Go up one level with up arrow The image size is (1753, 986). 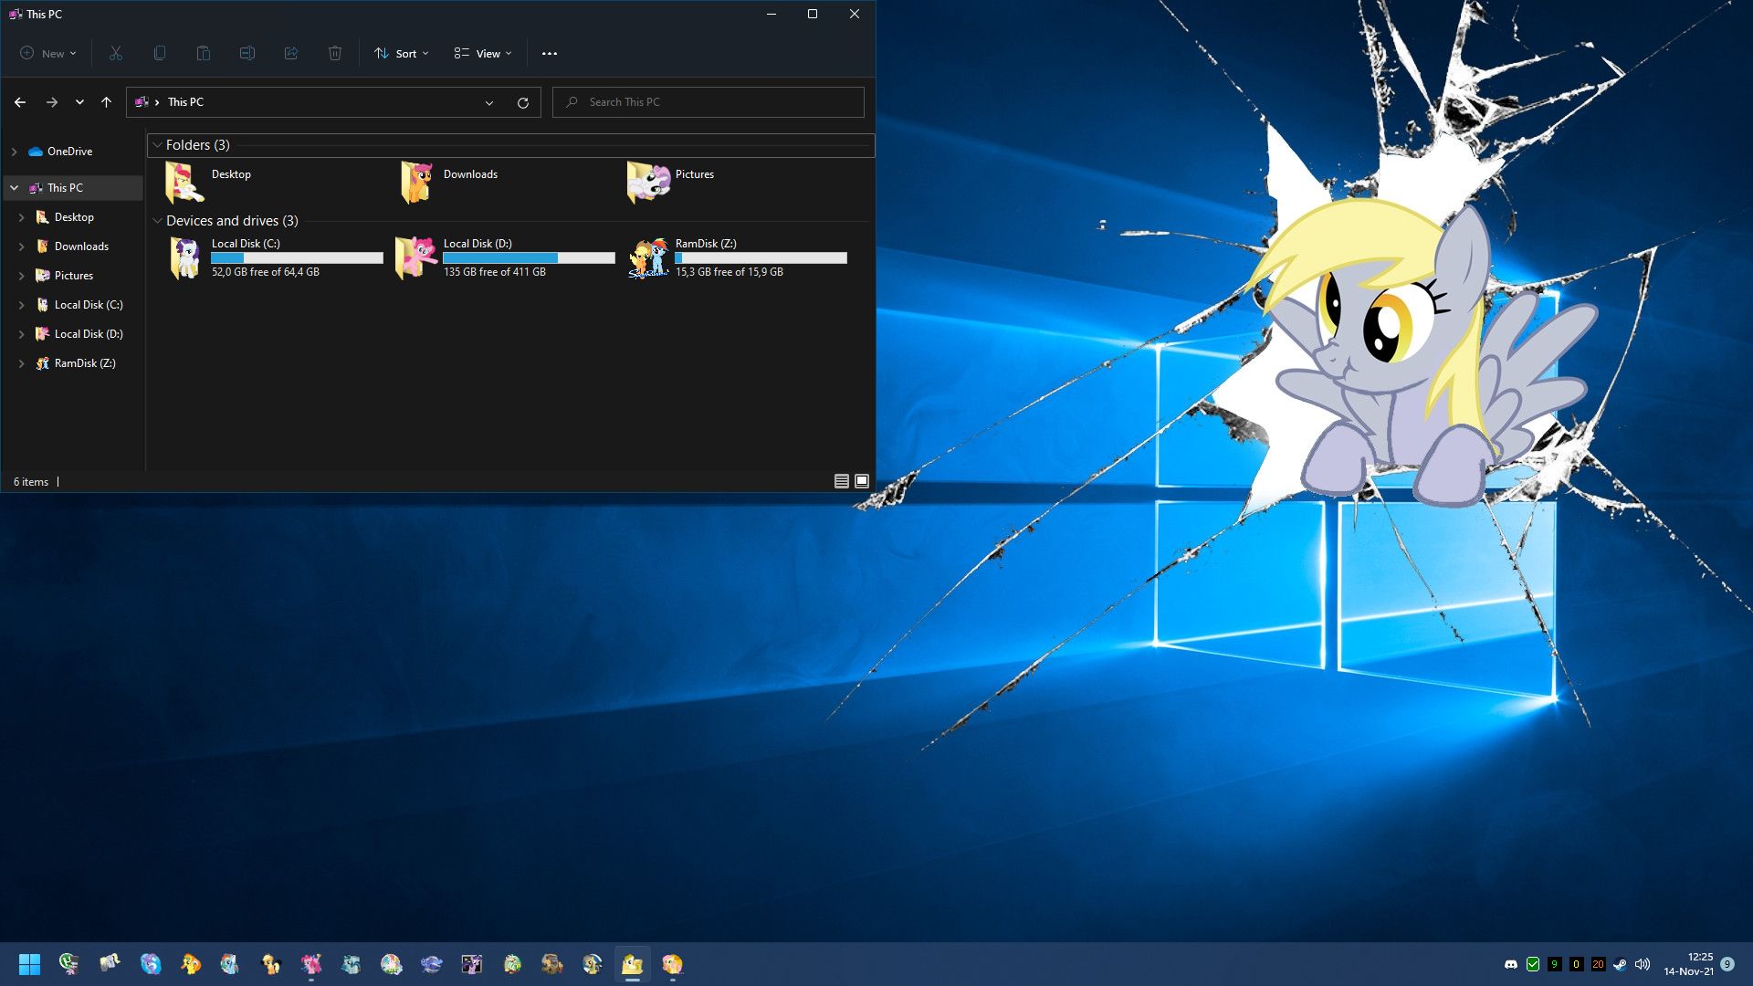click(106, 102)
